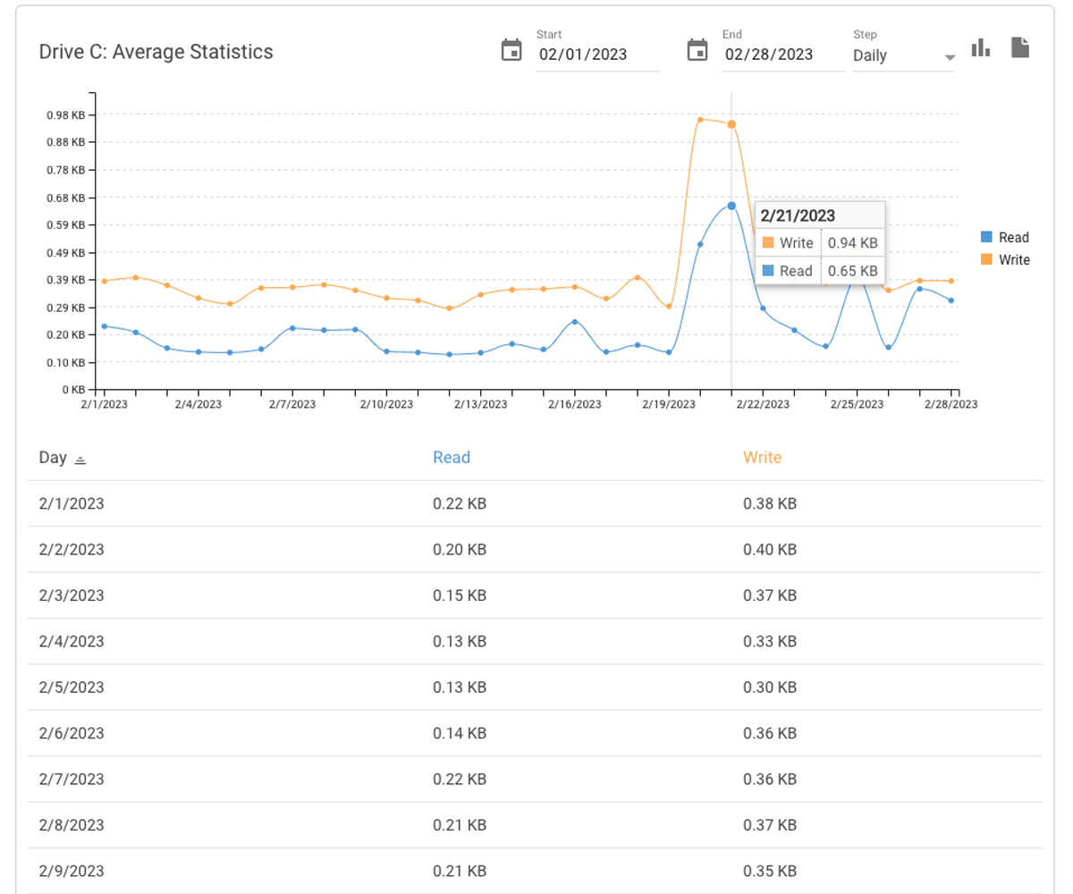This screenshot has width=1073, height=894.
Task: Click Read value 0.14 KB for 2/6/2023
Action: click(460, 733)
